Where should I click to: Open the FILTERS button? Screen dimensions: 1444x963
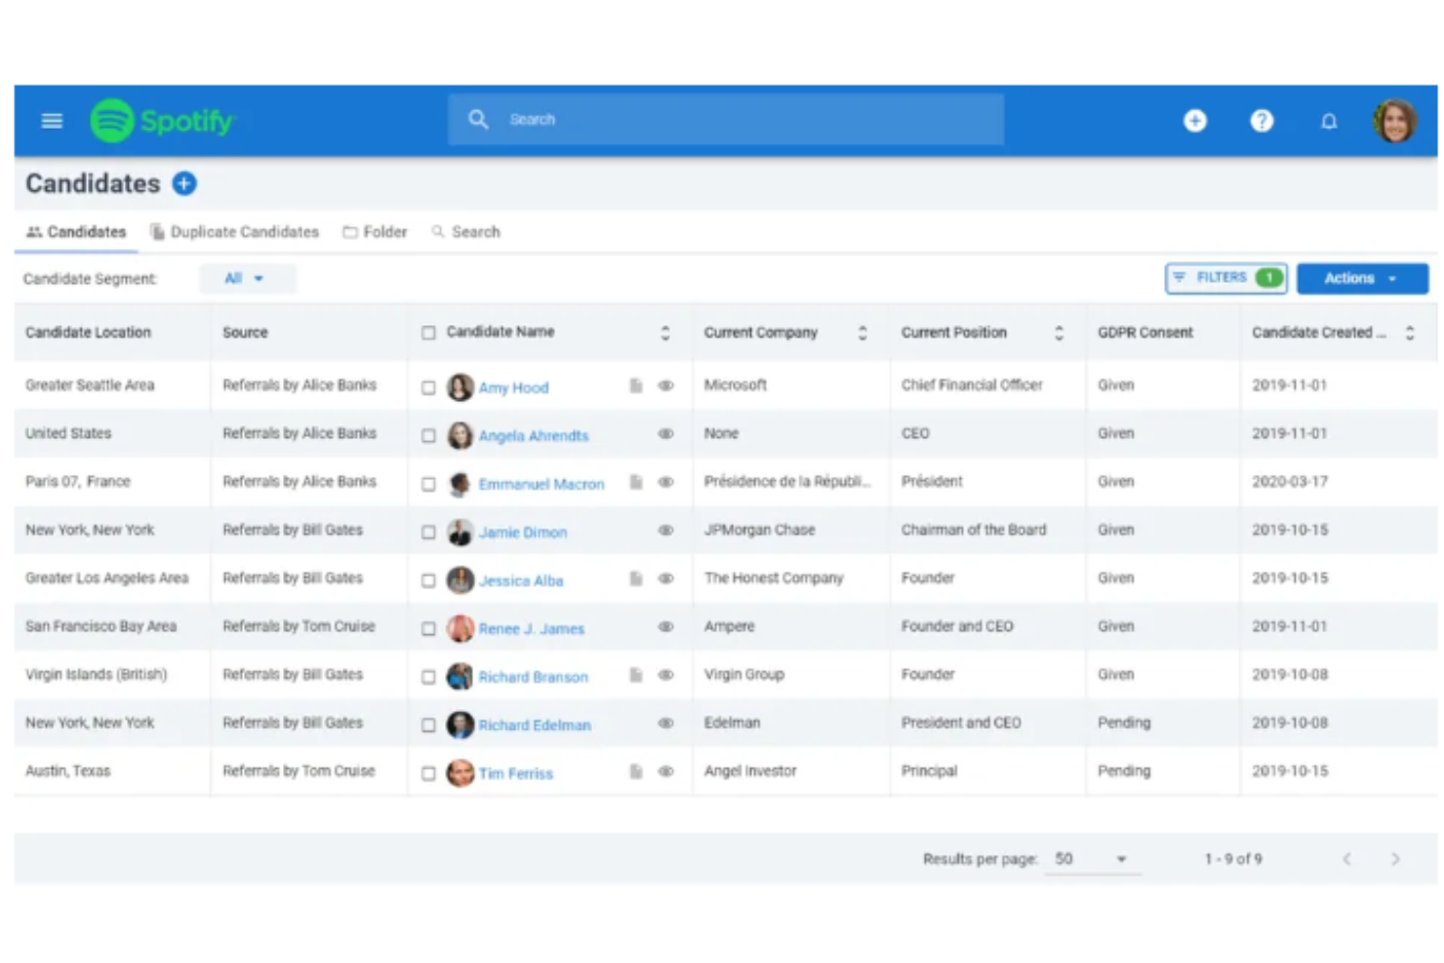(x=1225, y=279)
